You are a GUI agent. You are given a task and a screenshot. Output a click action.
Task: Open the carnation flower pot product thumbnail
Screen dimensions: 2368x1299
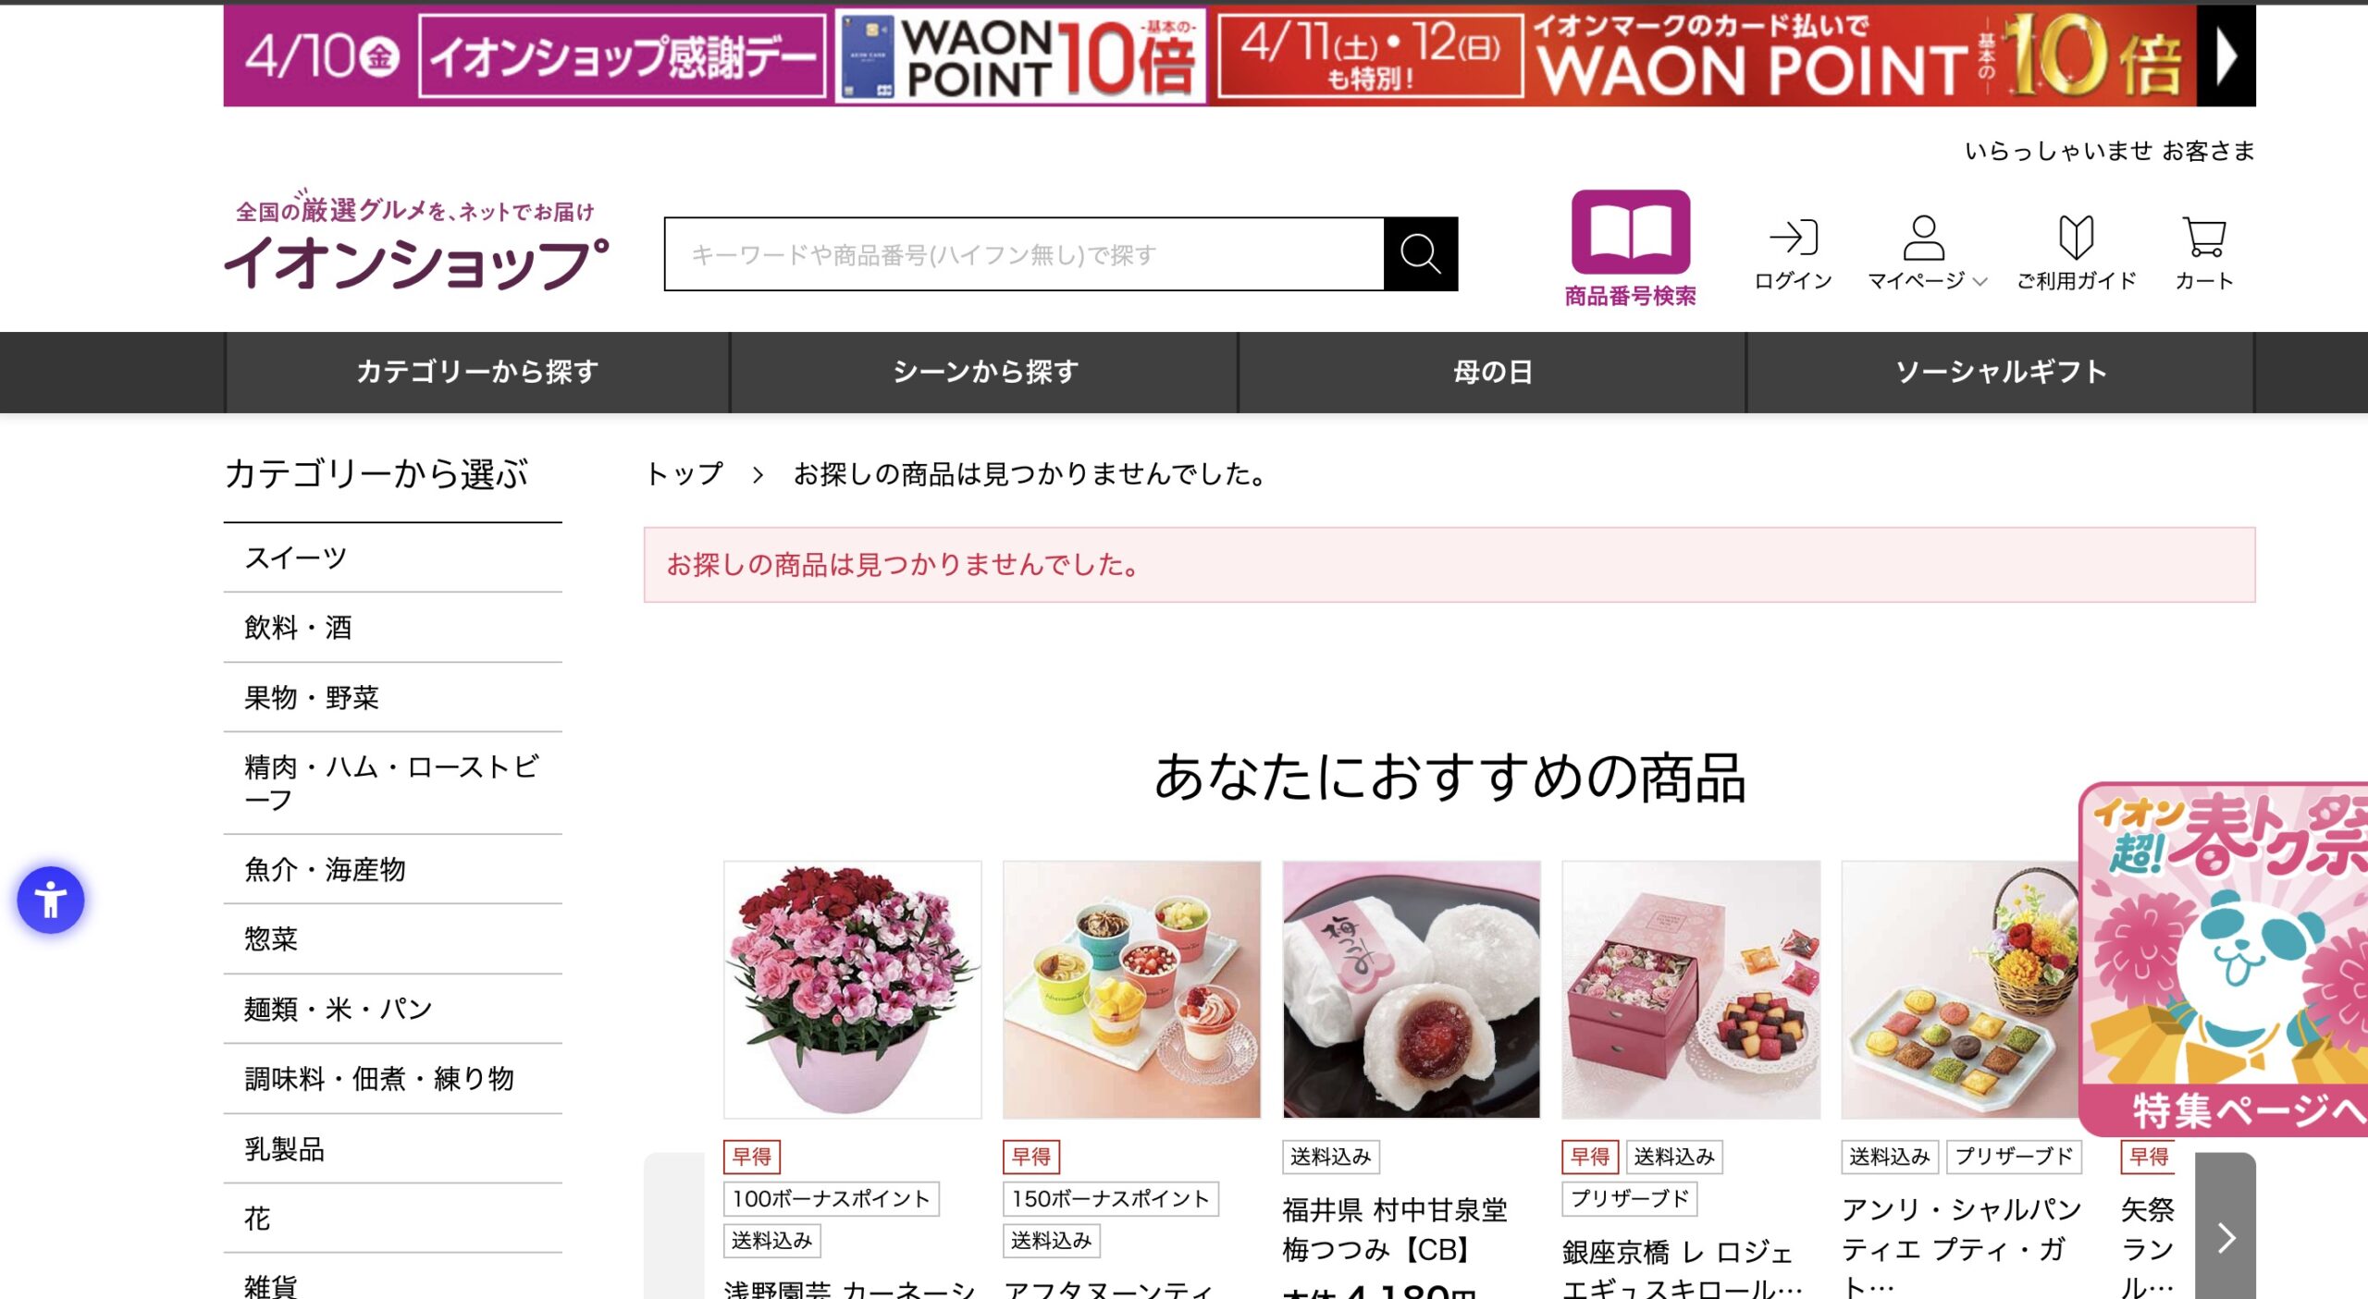pos(852,989)
